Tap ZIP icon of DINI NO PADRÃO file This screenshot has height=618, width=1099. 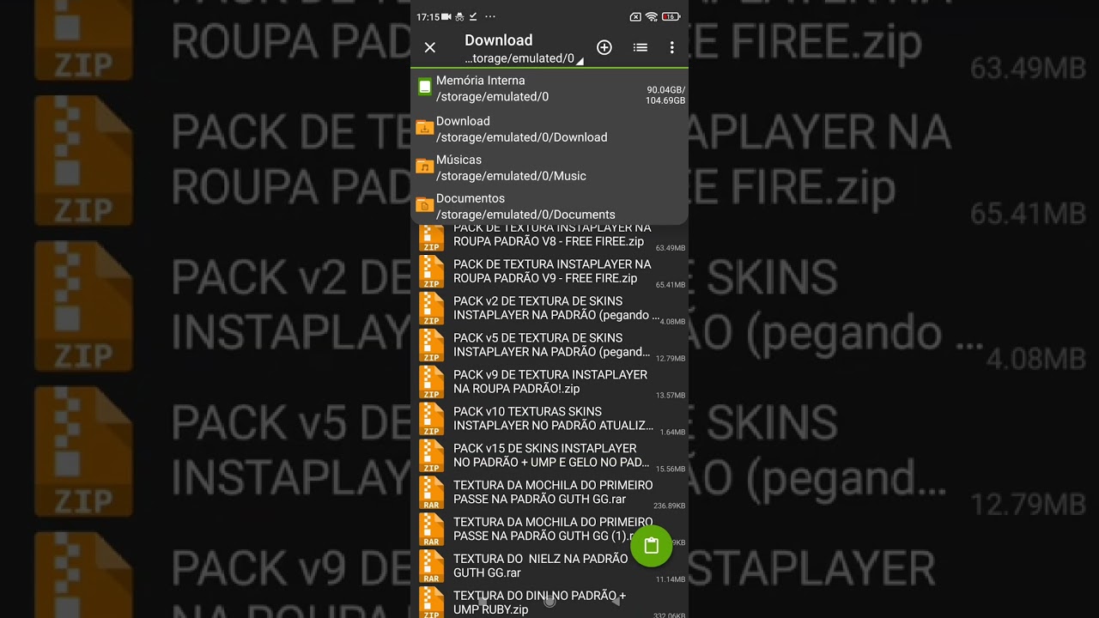tap(431, 603)
